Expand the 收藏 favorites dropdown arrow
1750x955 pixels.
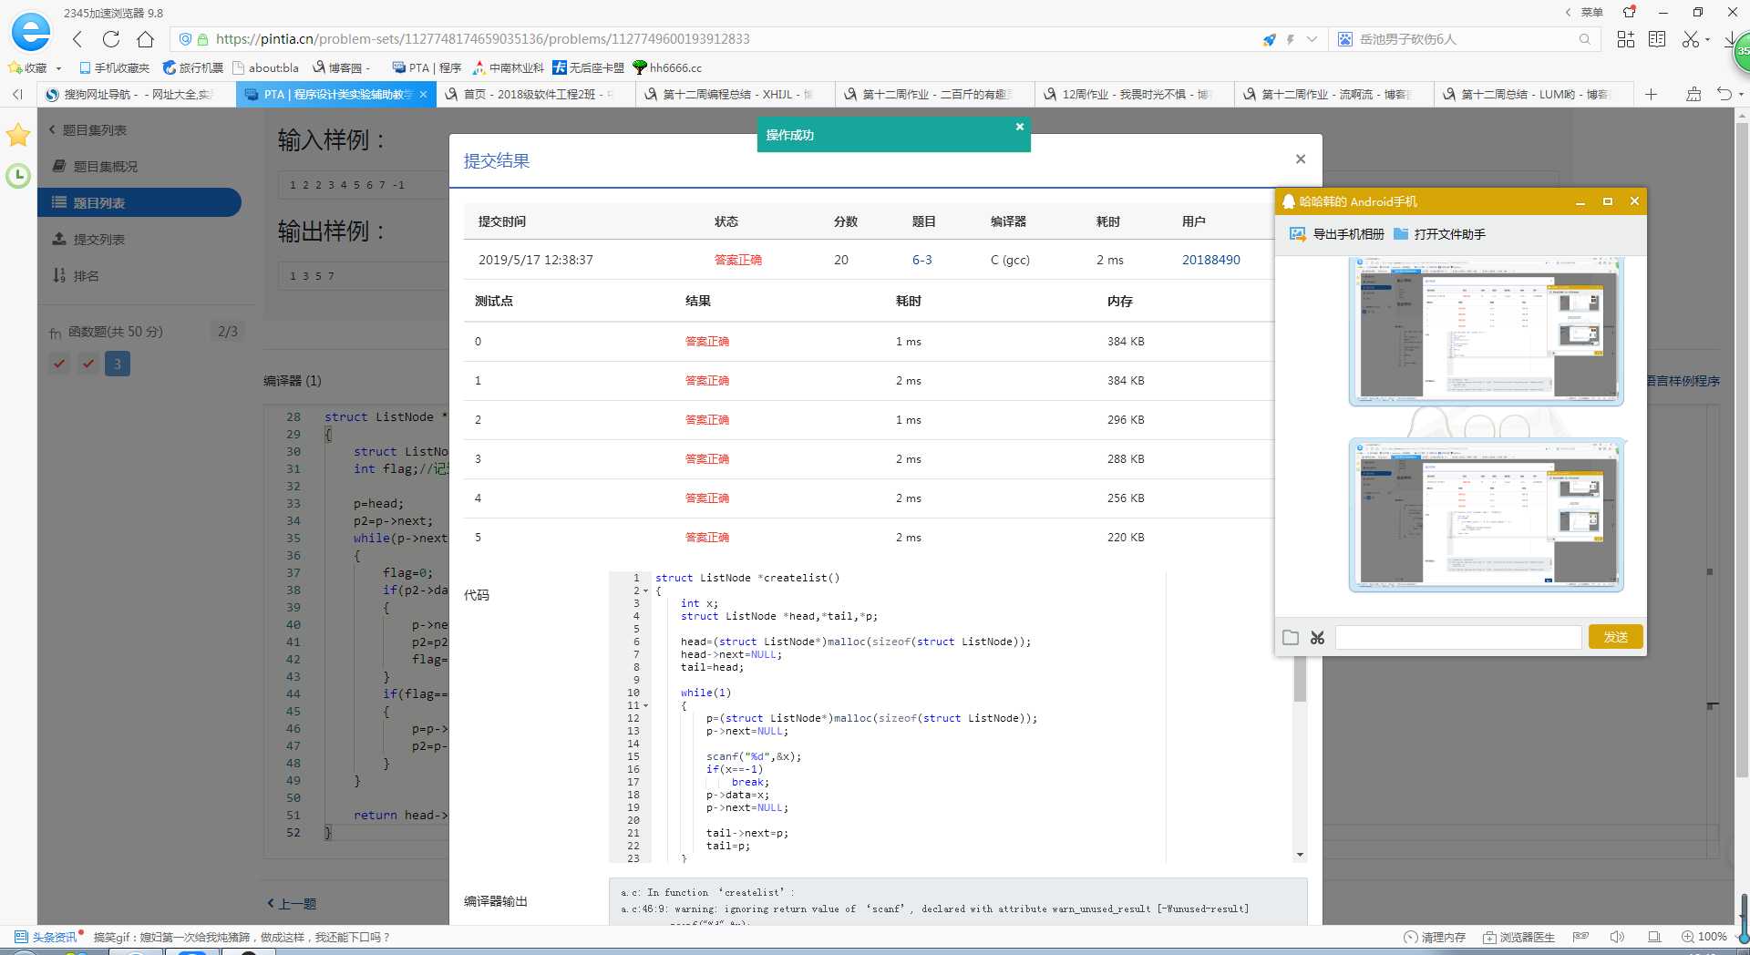tap(58, 68)
